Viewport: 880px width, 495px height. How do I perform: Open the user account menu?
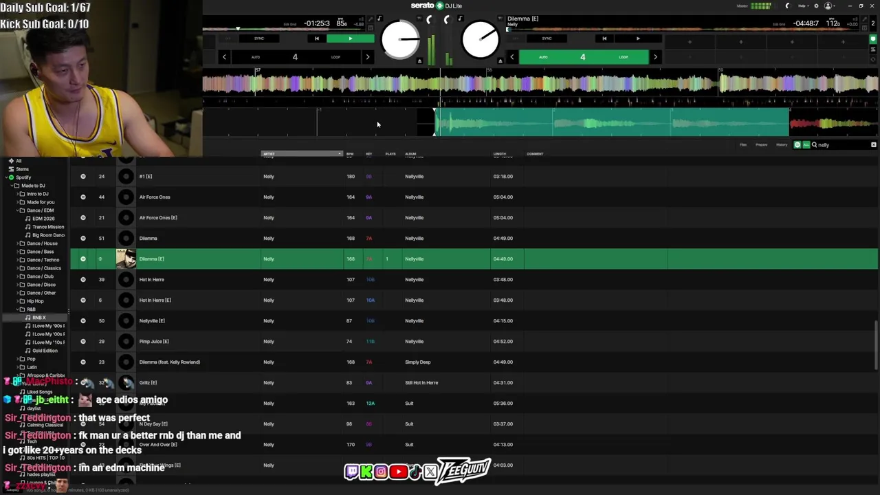[x=828, y=5]
